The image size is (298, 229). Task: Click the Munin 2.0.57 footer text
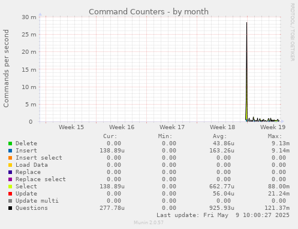(x=149, y=222)
